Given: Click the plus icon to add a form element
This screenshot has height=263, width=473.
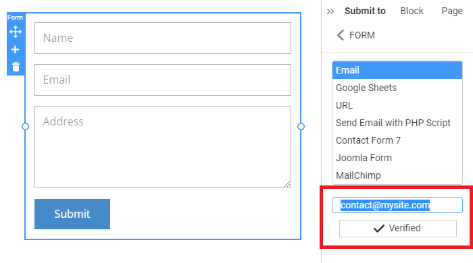Looking at the screenshot, I should (x=15, y=49).
